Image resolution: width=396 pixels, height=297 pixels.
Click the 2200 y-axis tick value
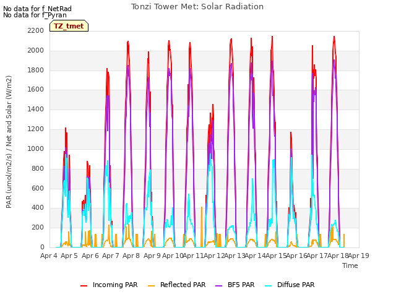[x=36, y=31]
